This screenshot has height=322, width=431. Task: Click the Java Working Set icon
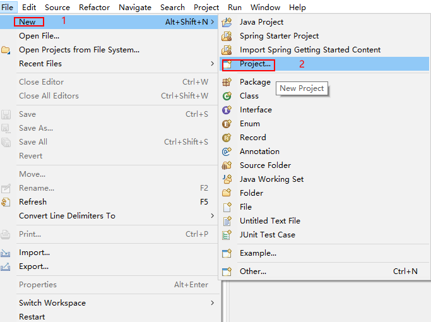(227, 179)
